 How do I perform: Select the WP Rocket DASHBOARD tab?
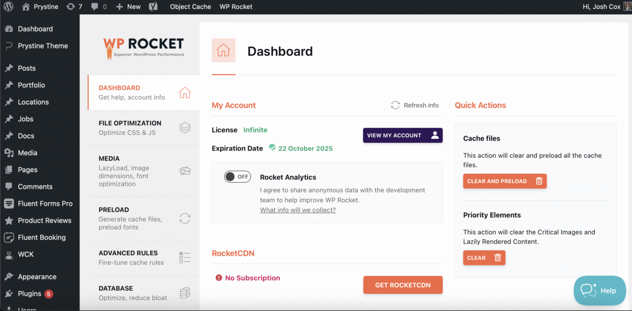tap(144, 92)
